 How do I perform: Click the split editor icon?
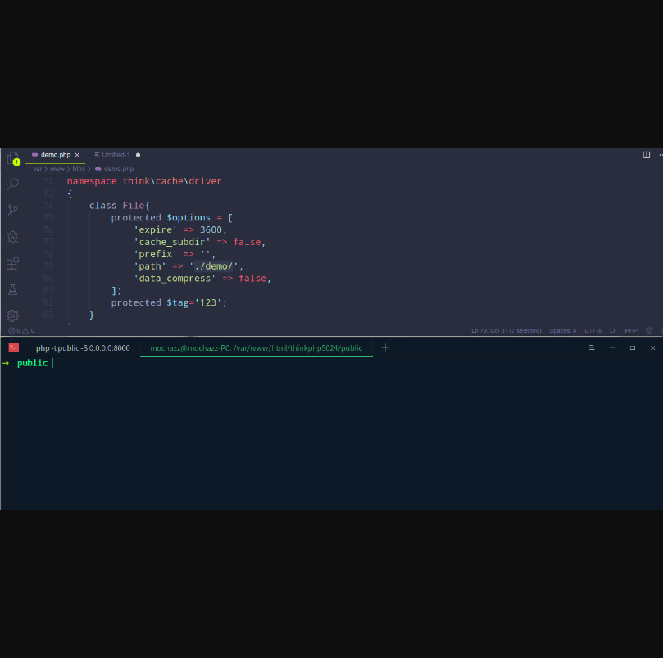[647, 154]
